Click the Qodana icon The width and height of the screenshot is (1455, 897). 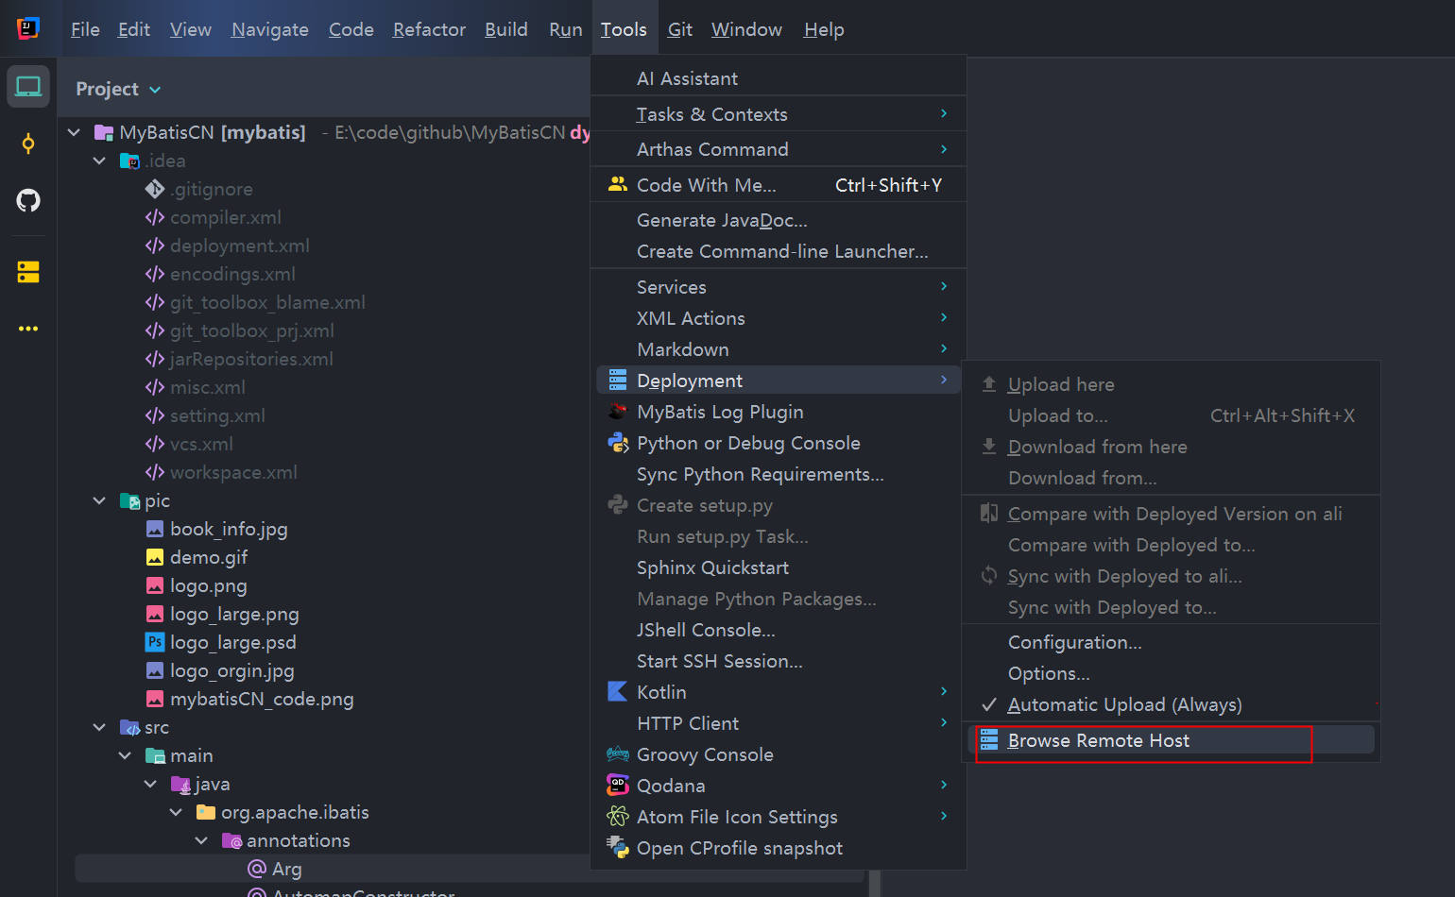tap(618, 785)
